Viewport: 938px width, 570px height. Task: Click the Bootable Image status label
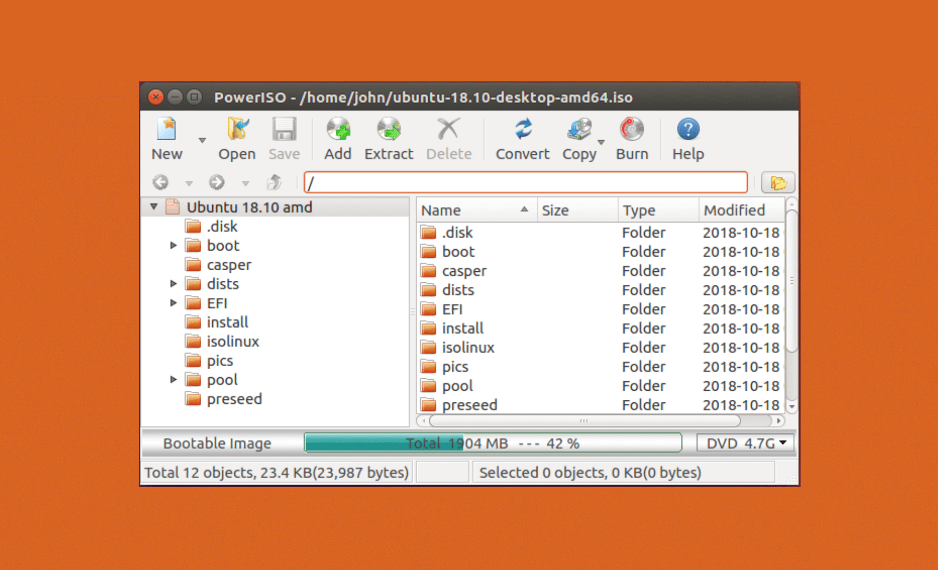217,443
